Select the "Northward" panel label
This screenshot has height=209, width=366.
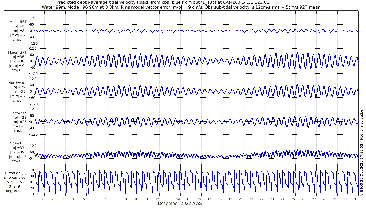[x=18, y=83]
